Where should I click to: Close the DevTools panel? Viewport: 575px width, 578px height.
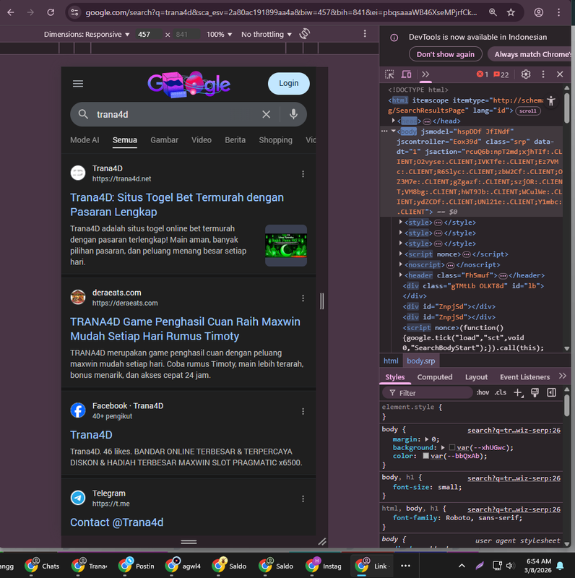(560, 74)
